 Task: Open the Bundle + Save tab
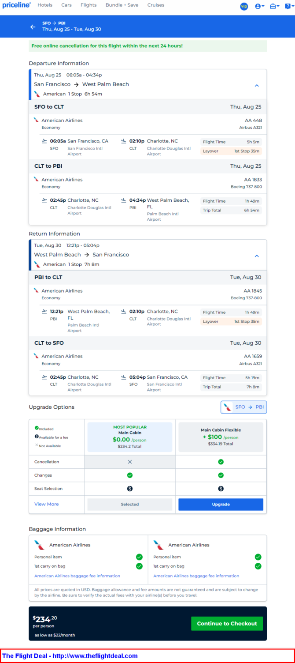(122, 5)
